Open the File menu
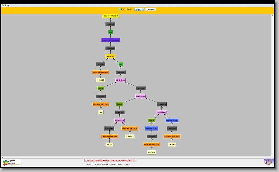 click(x=3, y=5)
